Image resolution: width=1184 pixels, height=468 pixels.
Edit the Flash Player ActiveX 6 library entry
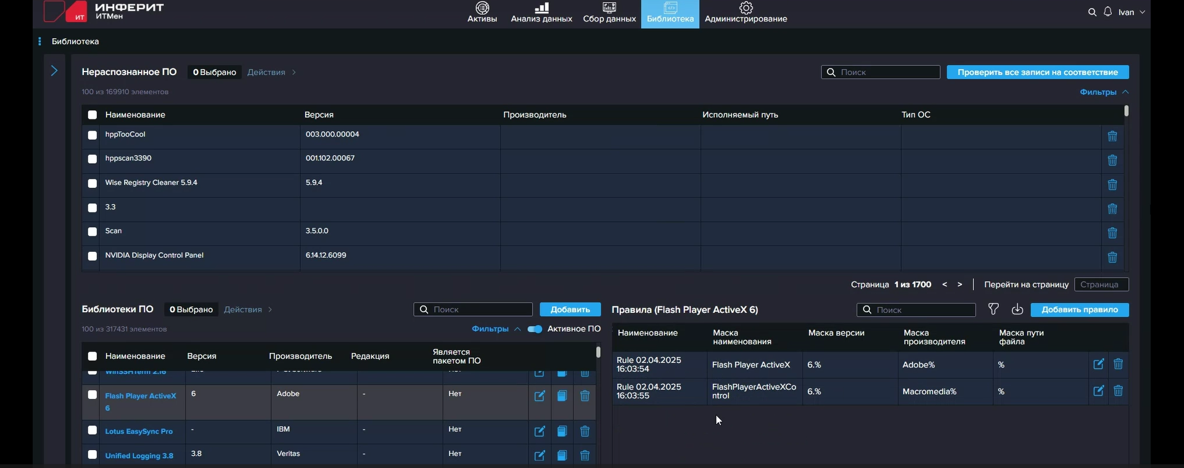click(x=539, y=396)
